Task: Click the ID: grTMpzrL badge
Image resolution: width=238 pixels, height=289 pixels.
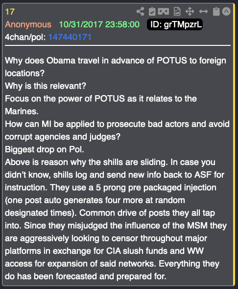Action: (175, 24)
